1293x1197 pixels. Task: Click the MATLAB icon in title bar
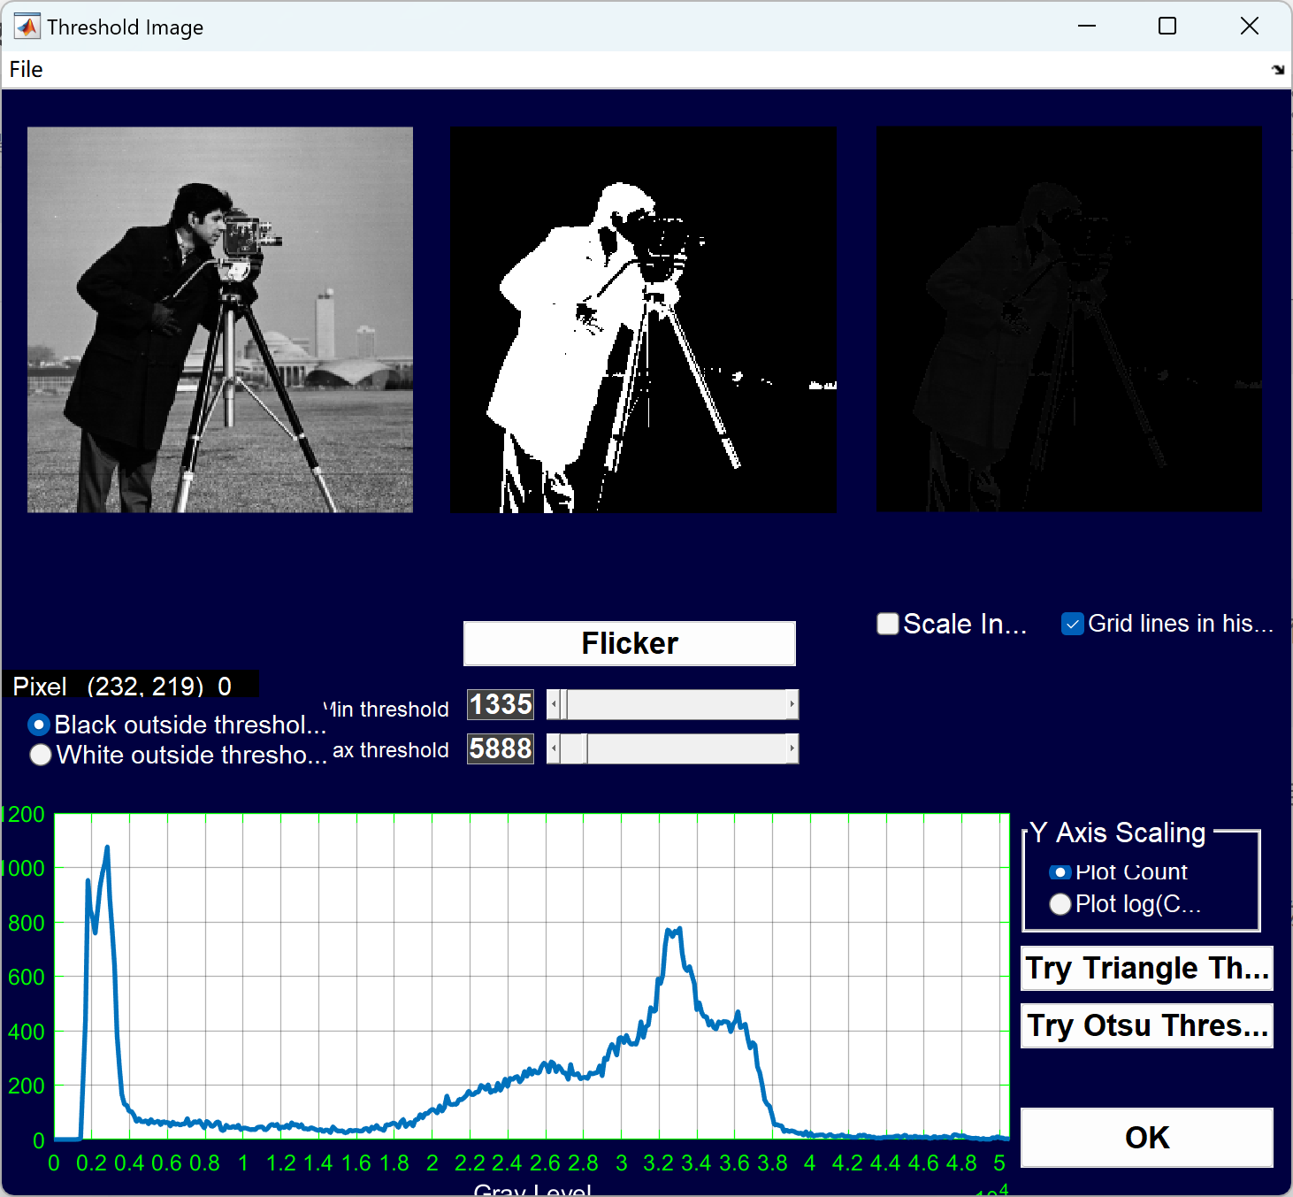pyautogui.click(x=27, y=27)
